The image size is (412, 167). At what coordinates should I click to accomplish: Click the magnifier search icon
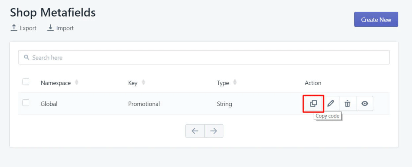pyautogui.click(x=27, y=57)
